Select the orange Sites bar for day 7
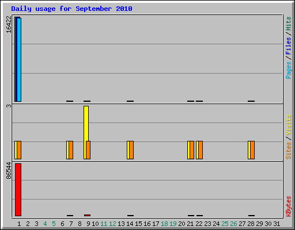 (71, 150)
